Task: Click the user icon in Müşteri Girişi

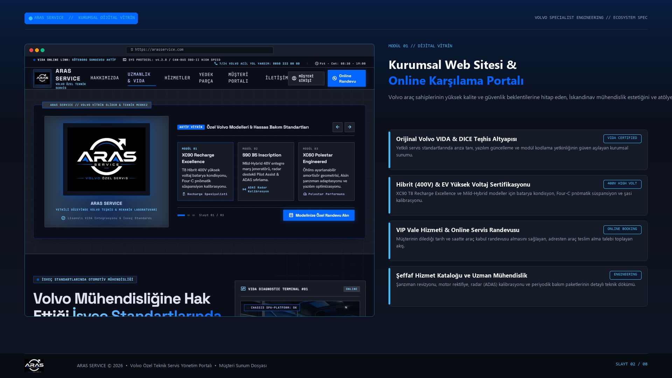Action: click(294, 78)
